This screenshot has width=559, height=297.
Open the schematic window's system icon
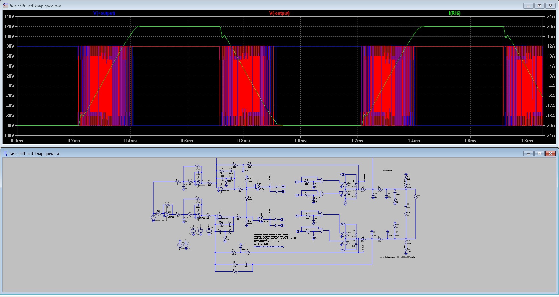(6, 153)
